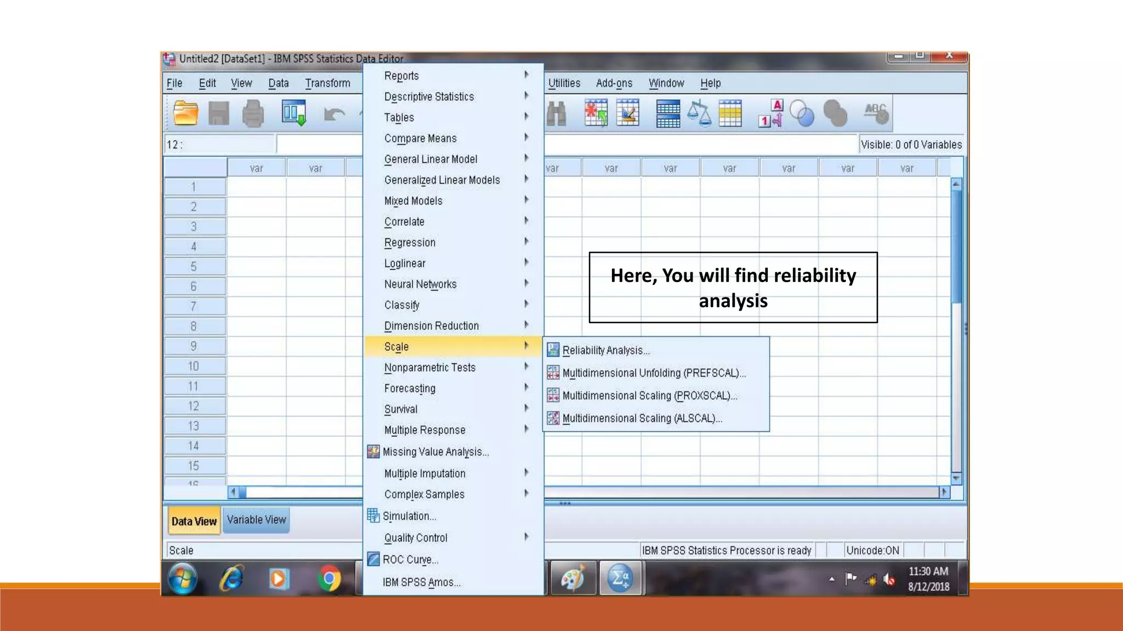This screenshot has height=631, width=1123.
Task: Select row header 5
Action: [195, 266]
